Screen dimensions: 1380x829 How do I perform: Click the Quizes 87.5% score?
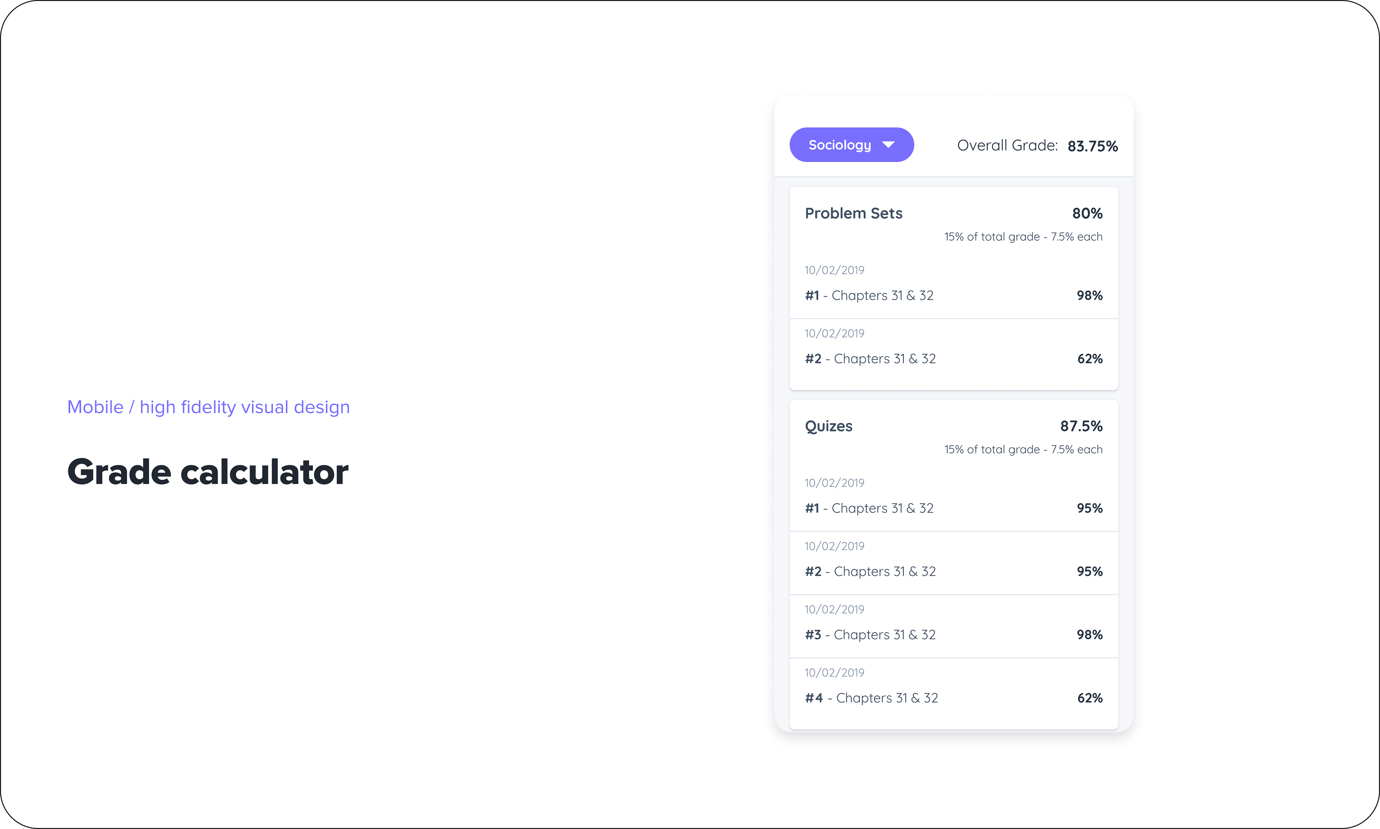click(x=1081, y=426)
